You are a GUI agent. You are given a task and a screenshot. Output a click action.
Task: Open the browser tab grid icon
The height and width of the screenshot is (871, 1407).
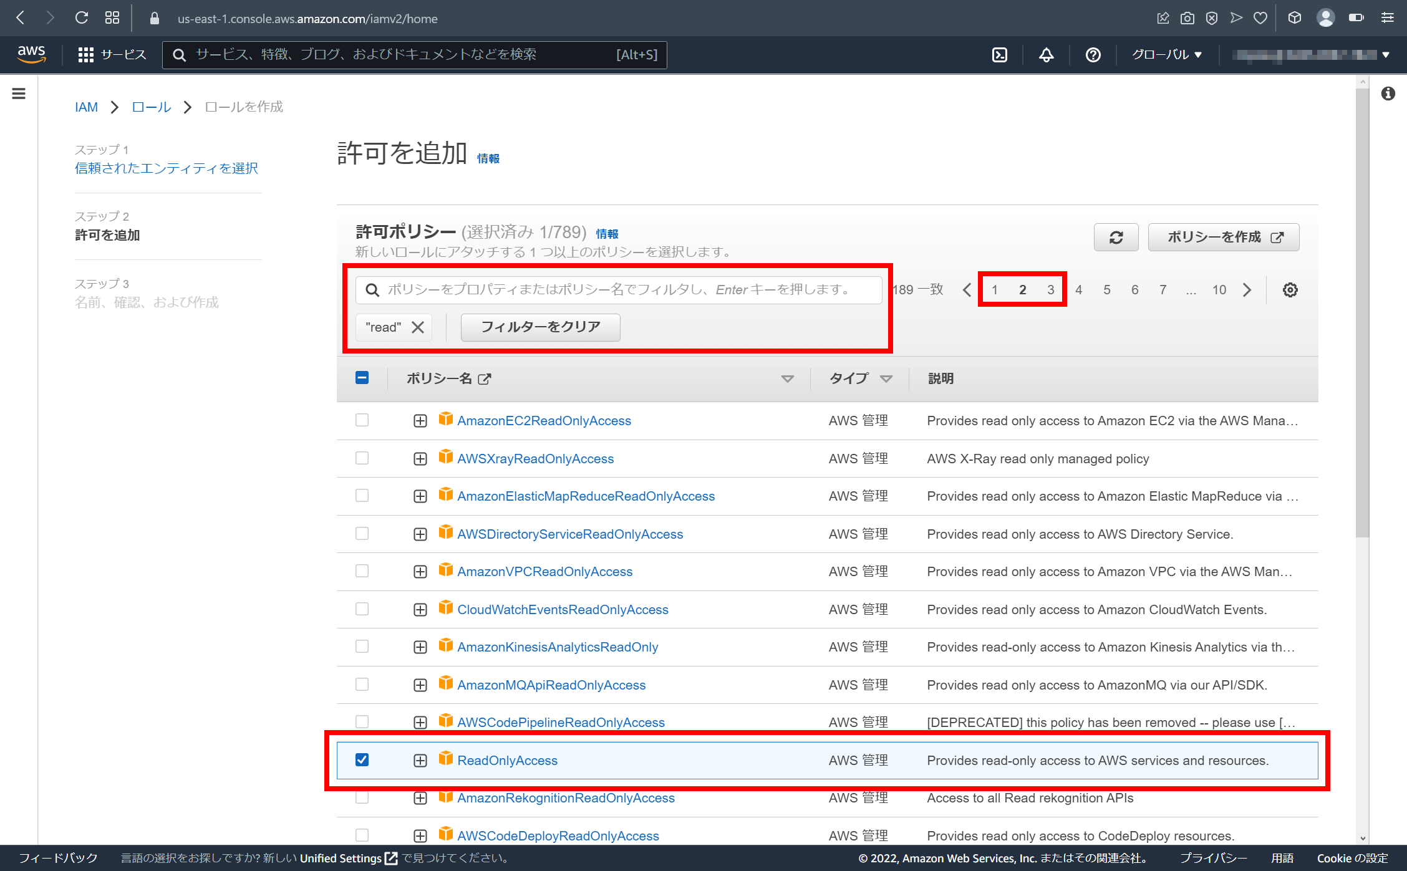tap(112, 18)
